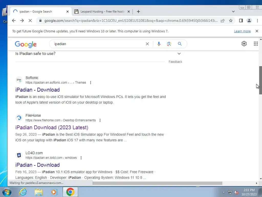Click the scroll right arrow
The image size is (262, 197).
pyautogui.click(x=256, y=183)
